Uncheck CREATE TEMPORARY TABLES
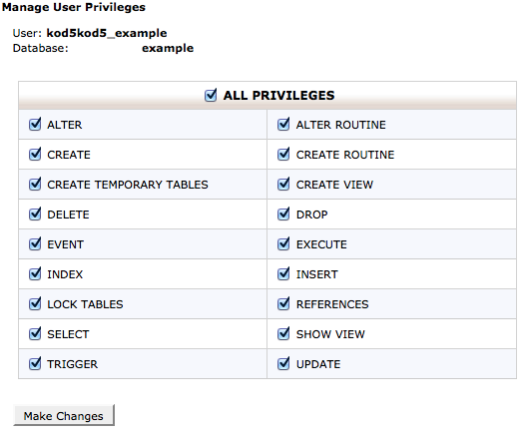The height and width of the screenshot is (437, 531). (x=35, y=185)
